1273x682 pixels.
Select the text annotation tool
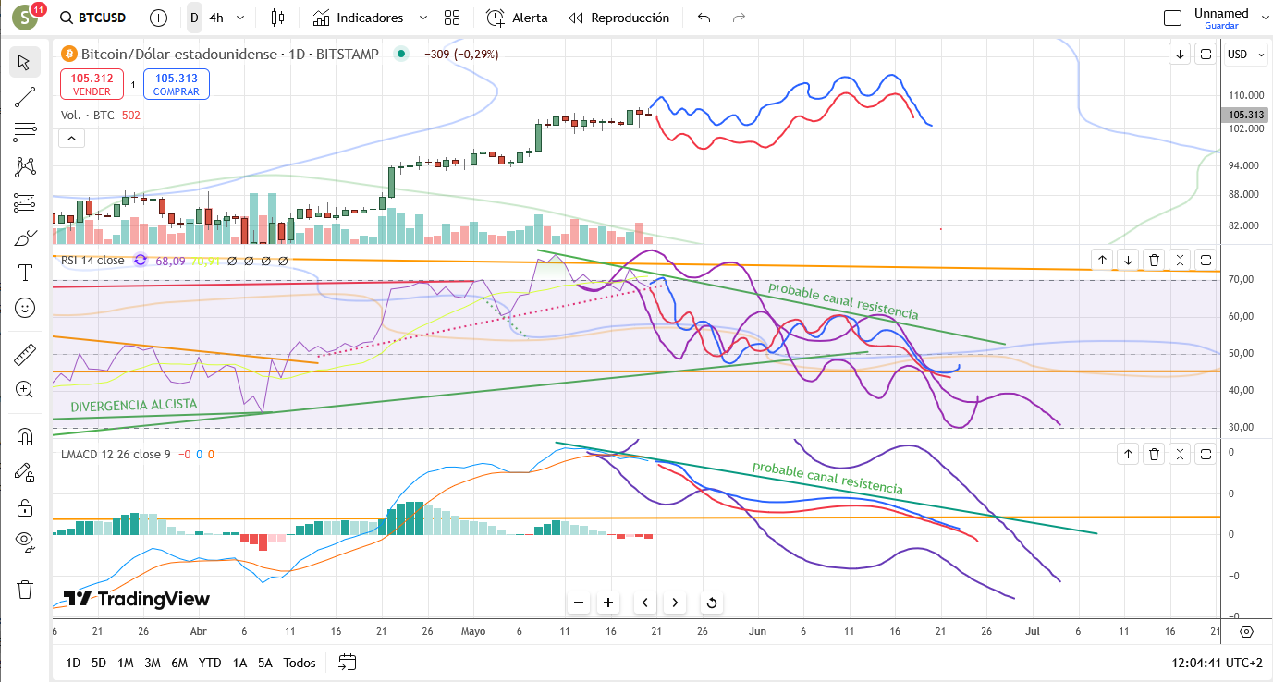25,273
